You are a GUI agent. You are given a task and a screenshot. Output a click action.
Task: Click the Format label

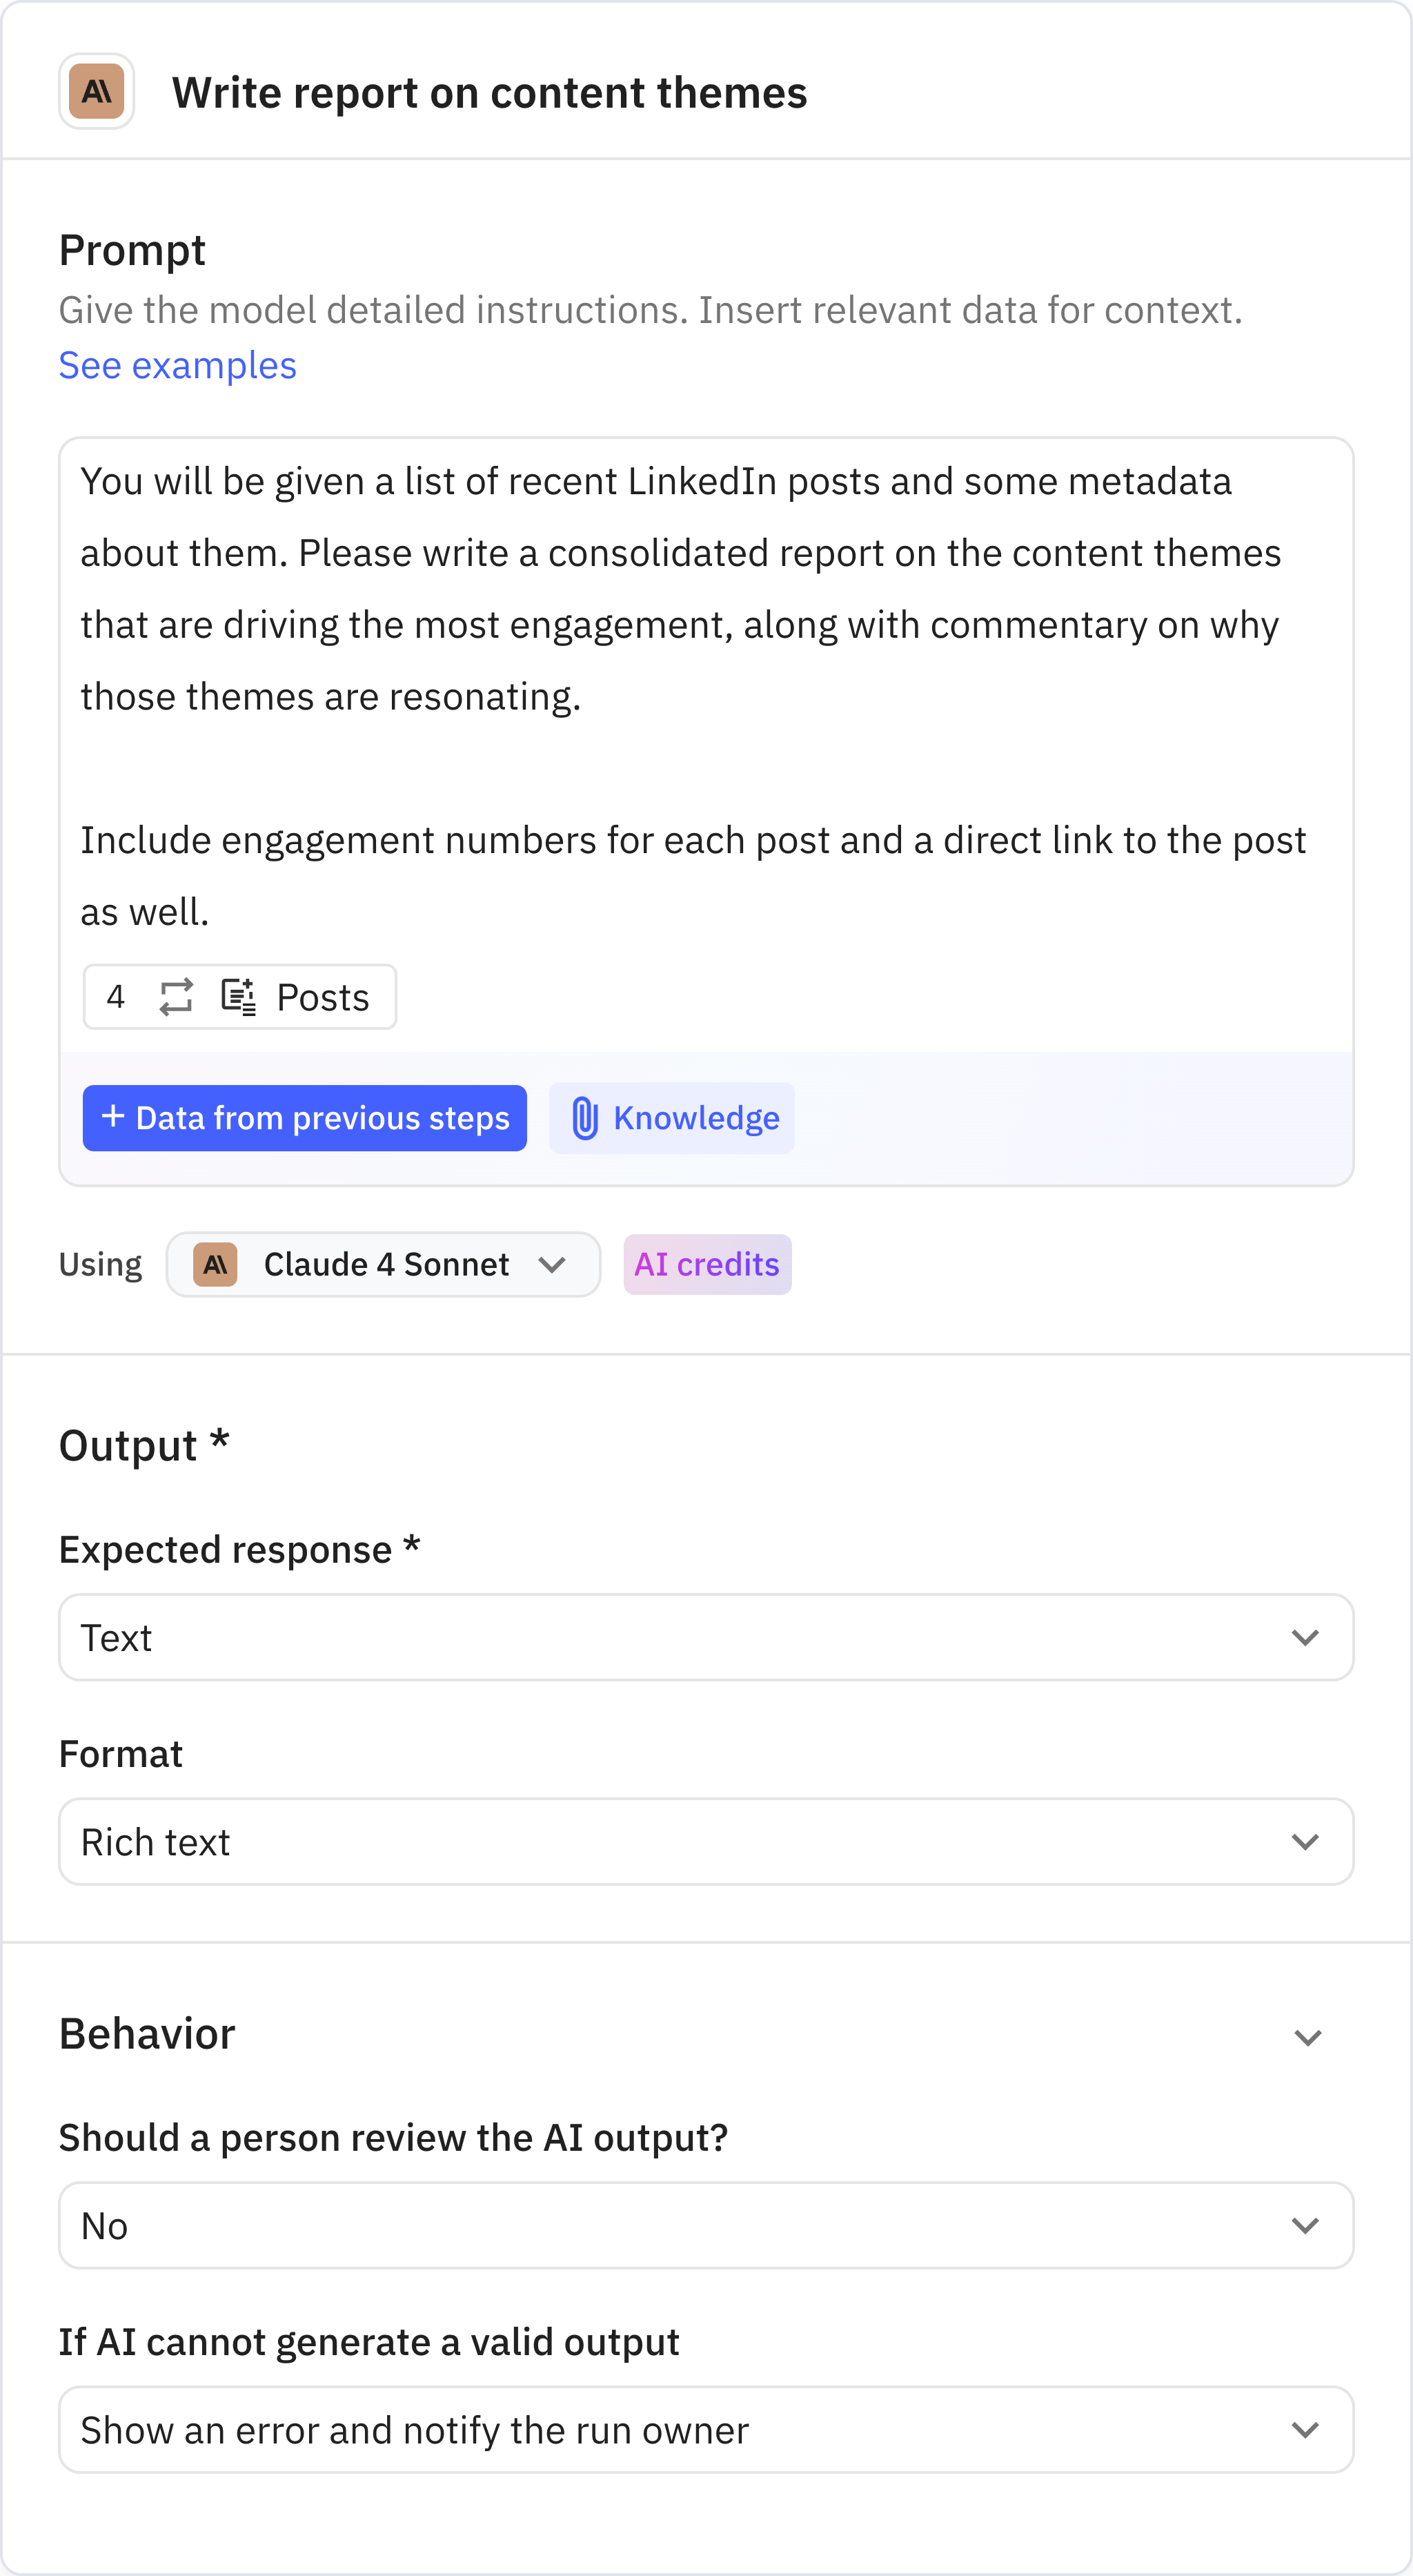pos(121,1754)
